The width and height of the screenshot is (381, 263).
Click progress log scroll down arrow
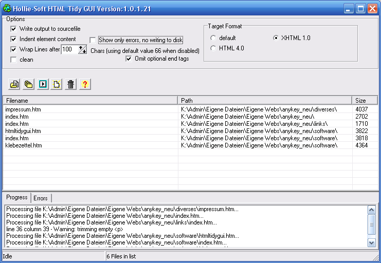(372, 242)
